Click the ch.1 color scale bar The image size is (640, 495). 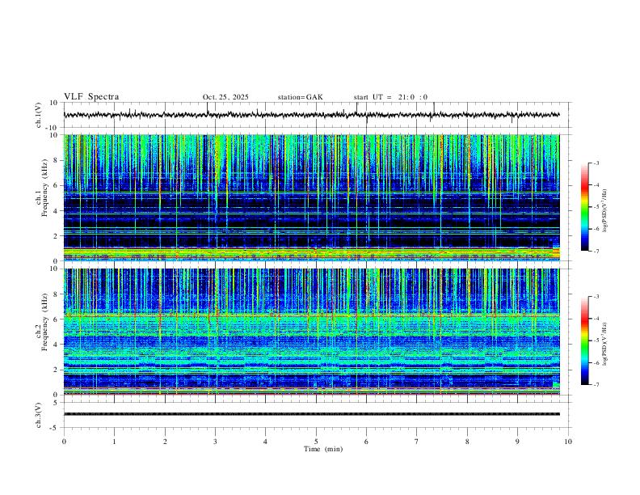pos(584,207)
